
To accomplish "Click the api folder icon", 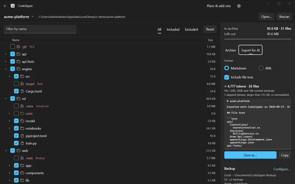I will (18, 54).
